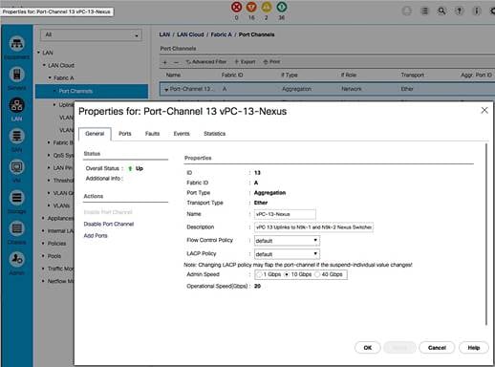Click the Add Ports link
495x367 pixels.
96,236
